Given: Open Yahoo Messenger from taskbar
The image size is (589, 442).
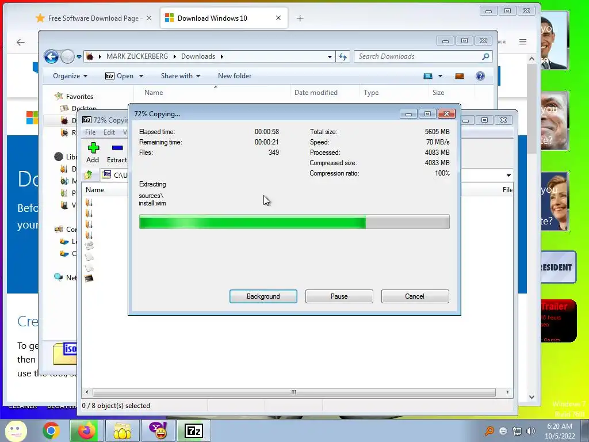Looking at the screenshot, I should click(x=158, y=430).
